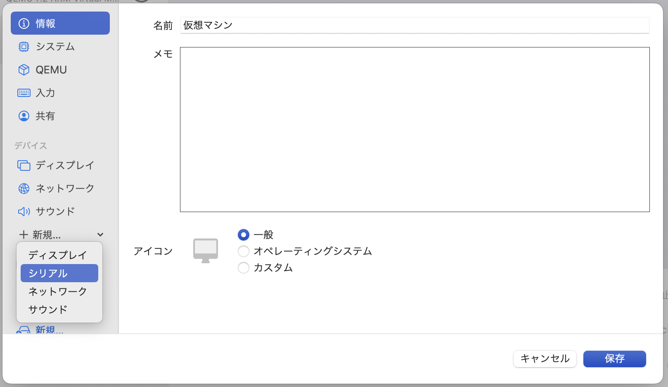The image size is (668, 387).
Task: Open the ネットワーク device in the sidebar
Action: click(60, 189)
